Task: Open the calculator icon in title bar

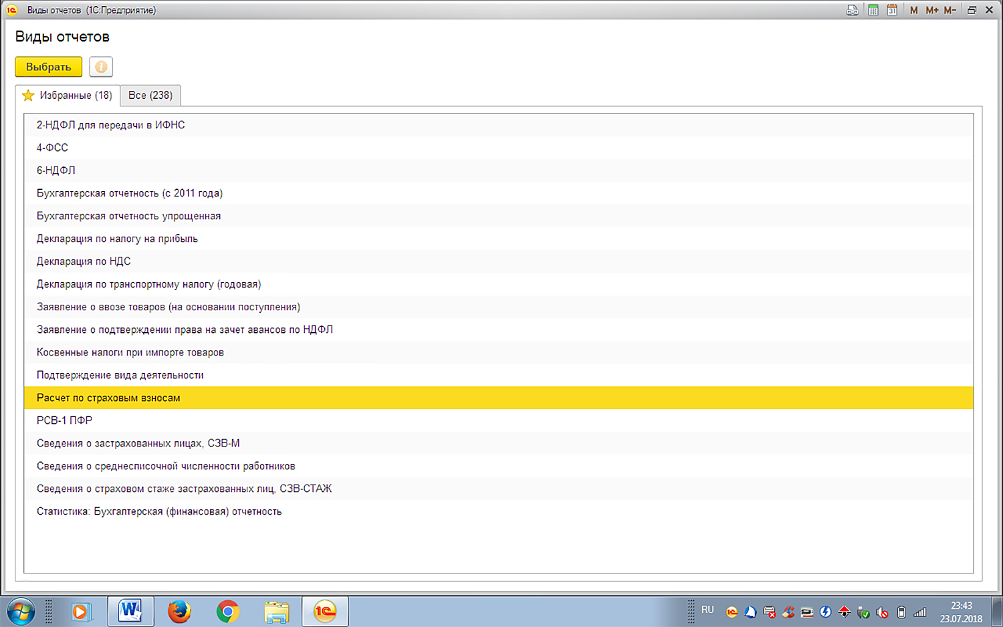Action: [x=873, y=10]
